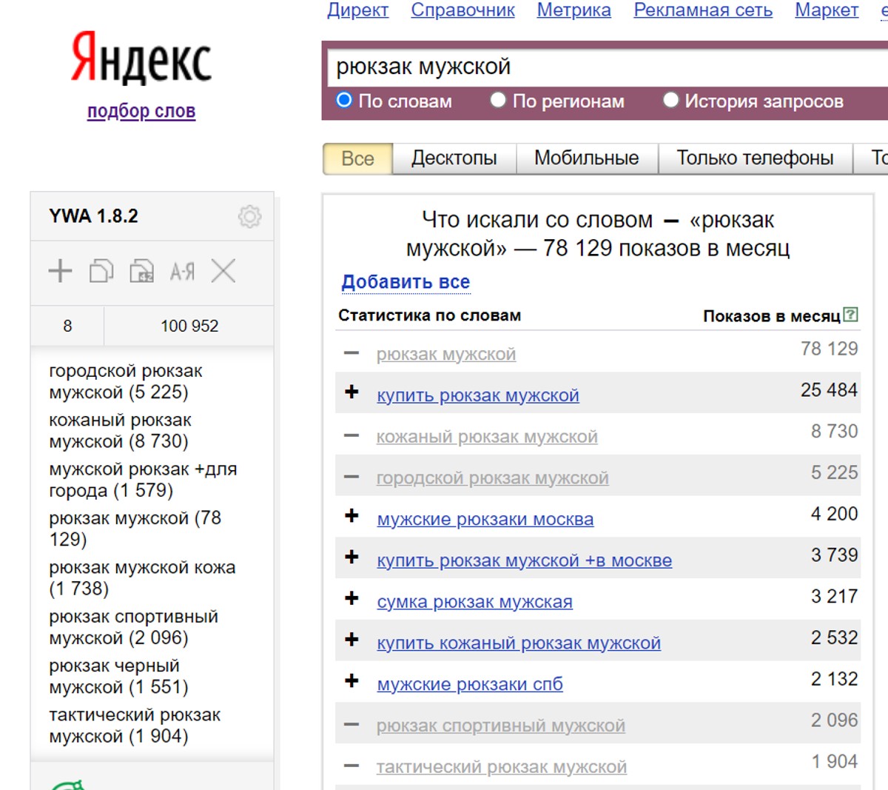Remove 'кожаный рюкзак мужской' with its minus icon
888x790 pixels.
[351, 435]
